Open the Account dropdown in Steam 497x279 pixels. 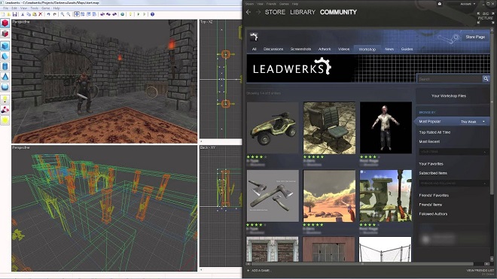[468, 4]
